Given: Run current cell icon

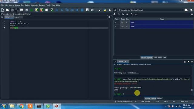Looking at the screenshot, I should coord(37,10).
